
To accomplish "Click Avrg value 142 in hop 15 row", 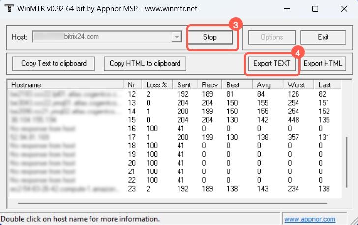I will [263, 120].
